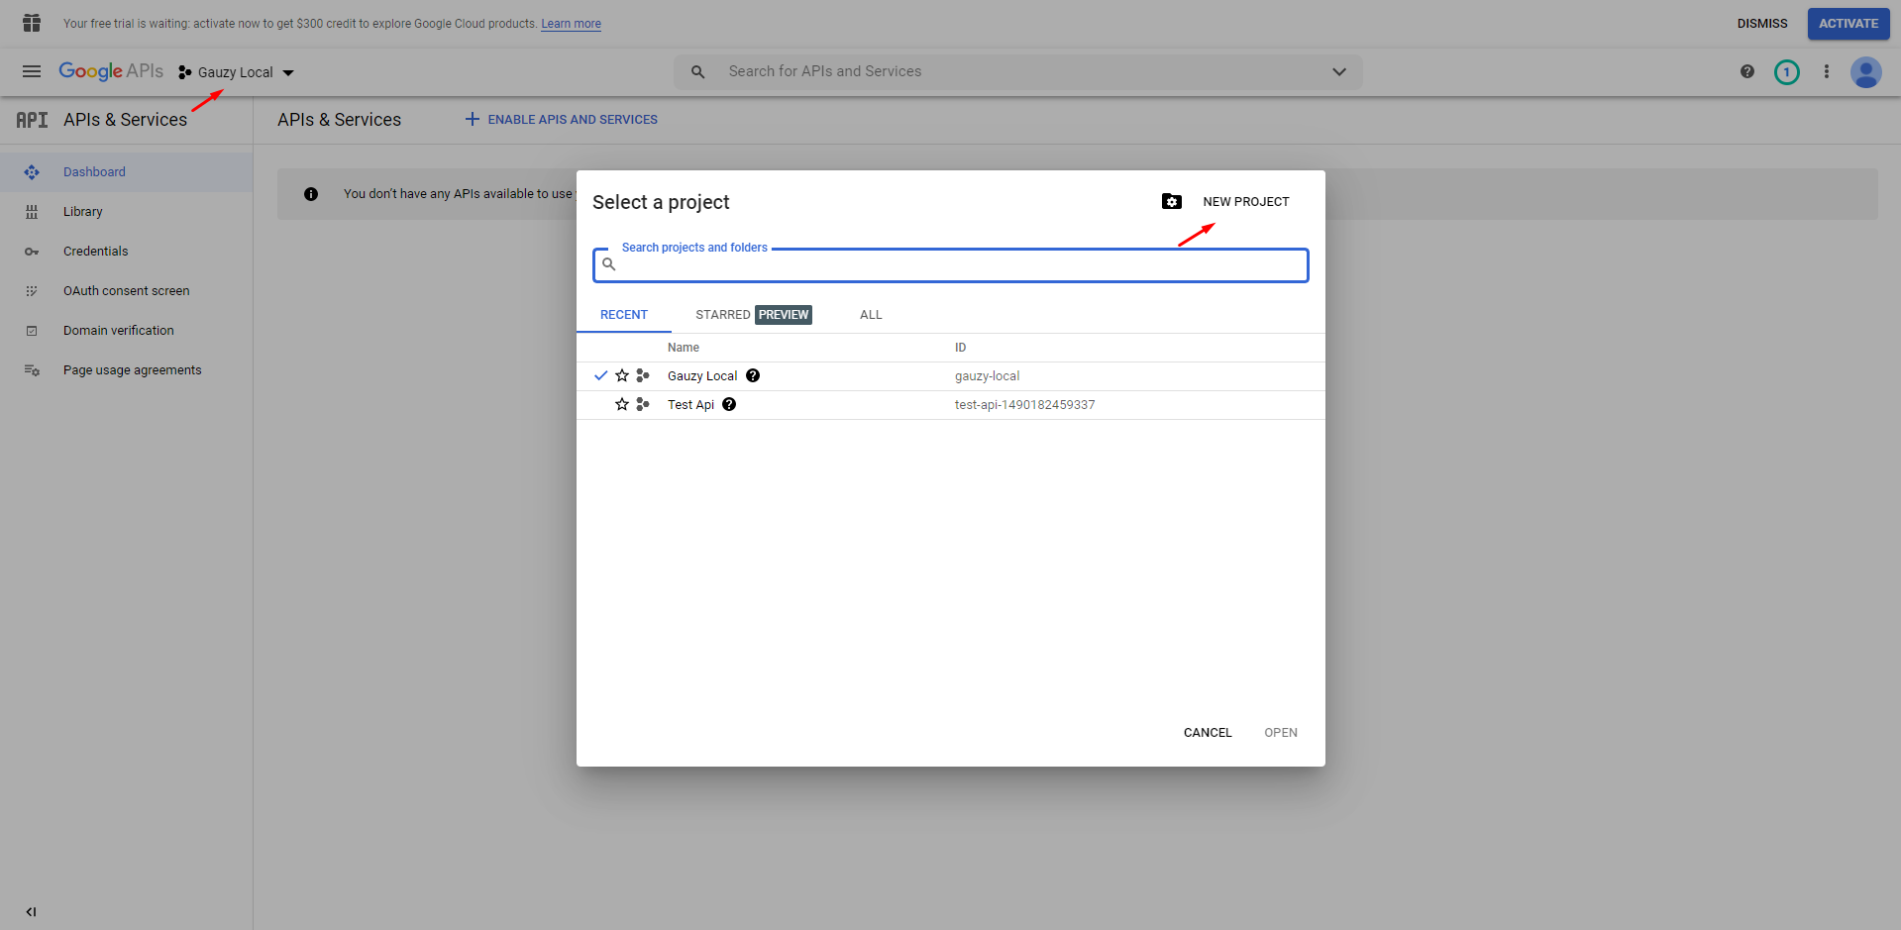
Task: Open Domain verification in the sidebar
Action: (x=127, y=331)
